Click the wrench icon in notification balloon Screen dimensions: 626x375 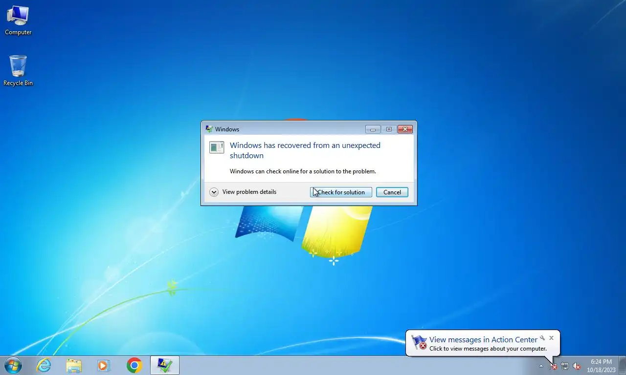pos(542,338)
